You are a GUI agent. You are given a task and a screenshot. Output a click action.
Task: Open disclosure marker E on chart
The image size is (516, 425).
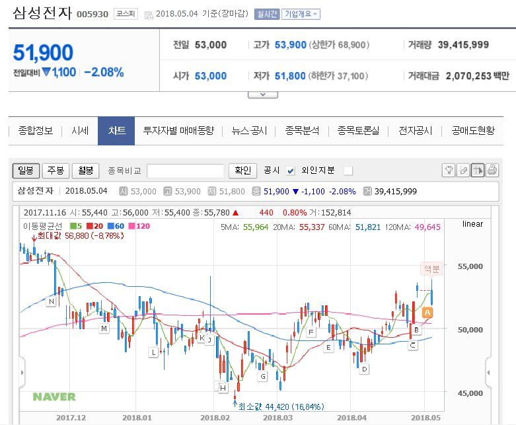pyautogui.click(x=328, y=347)
